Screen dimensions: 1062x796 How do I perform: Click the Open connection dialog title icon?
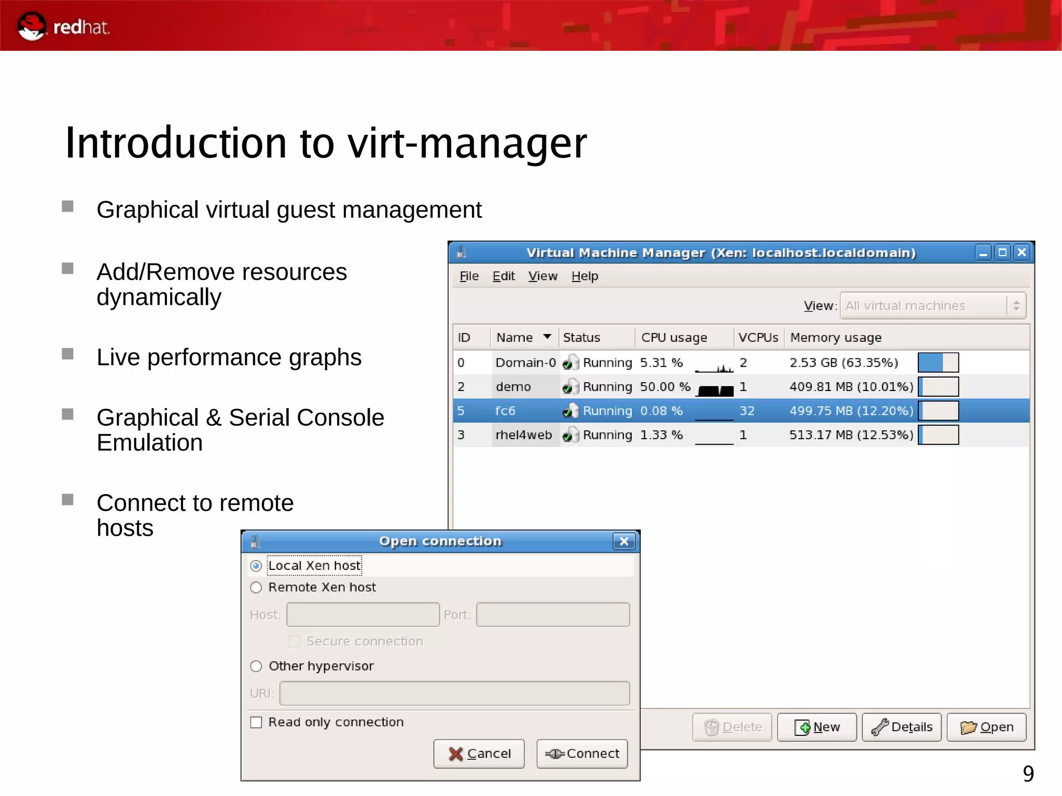[255, 542]
